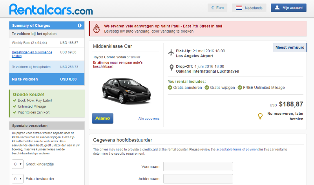The image size is (314, 185).
Task: Click the airplane pick-up icon
Action: 171,52
